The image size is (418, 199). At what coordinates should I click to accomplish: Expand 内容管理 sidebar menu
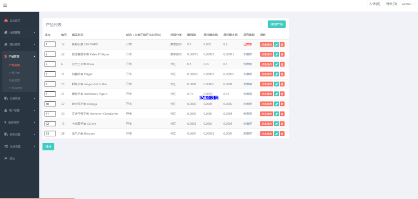(x=20, y=33)
